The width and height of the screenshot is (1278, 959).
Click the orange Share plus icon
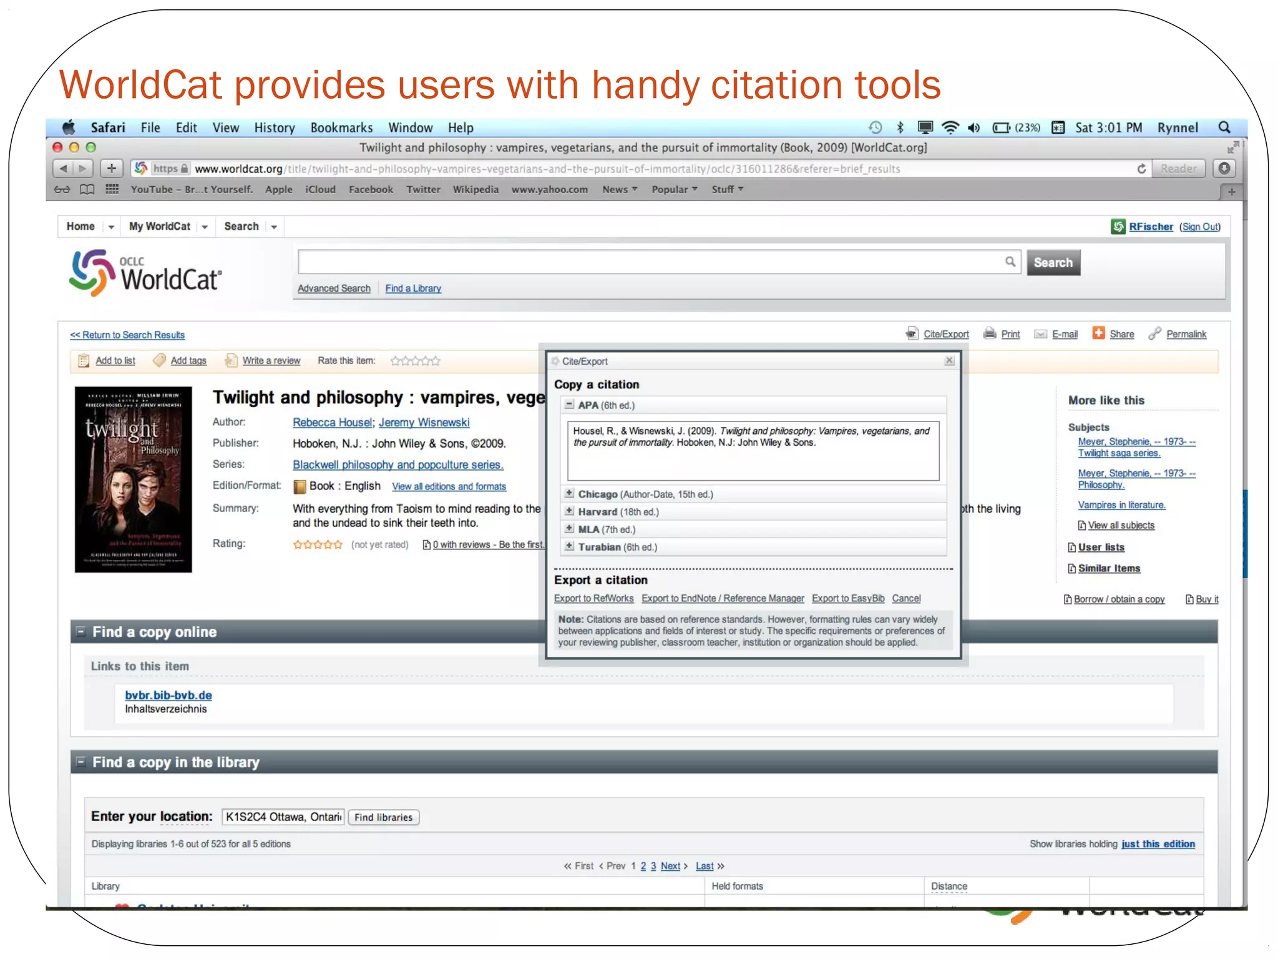1098,333
